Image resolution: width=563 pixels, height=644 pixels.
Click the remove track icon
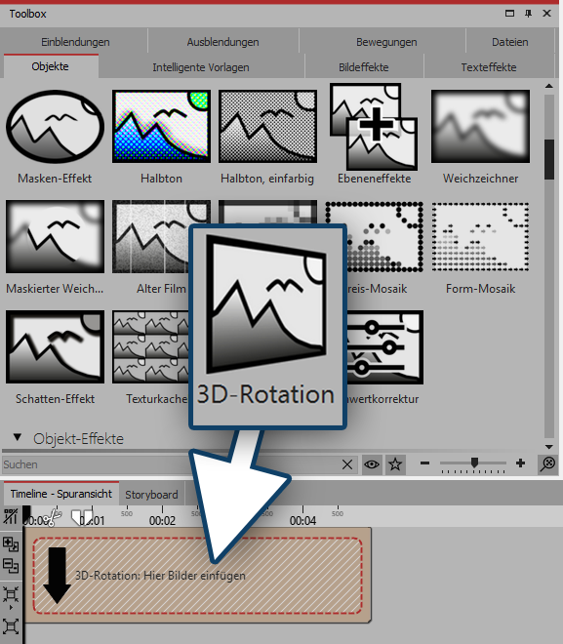click(x=11, y=566)
